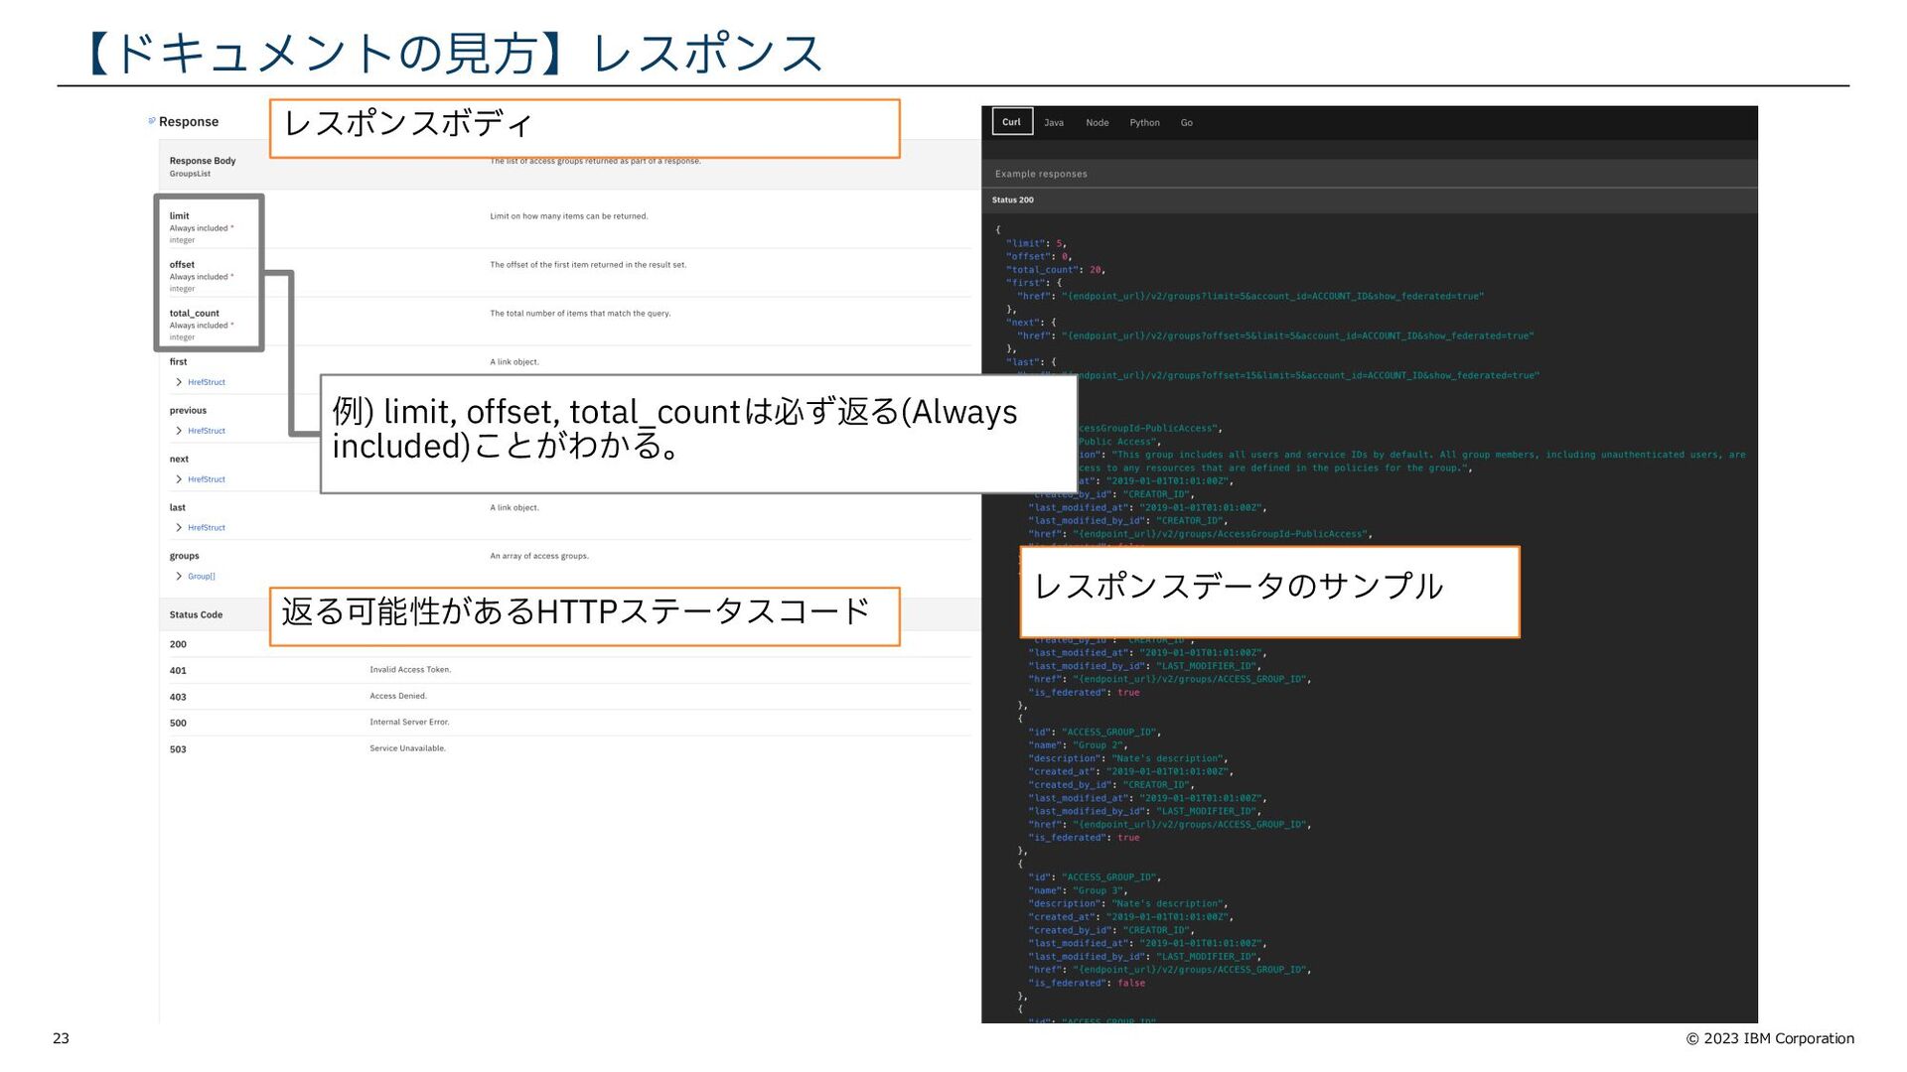Open the HrefStruct link under last

tap(207, 528)
